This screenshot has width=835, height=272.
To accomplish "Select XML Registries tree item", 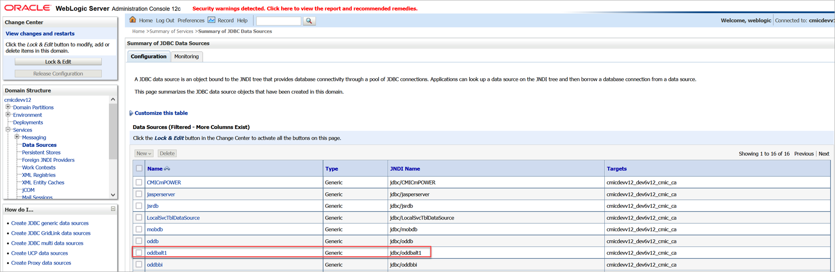I will [39, 175].
